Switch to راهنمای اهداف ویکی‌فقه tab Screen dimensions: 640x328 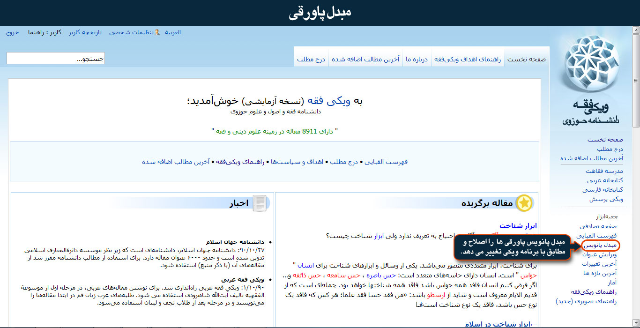[x=468, y=60]
